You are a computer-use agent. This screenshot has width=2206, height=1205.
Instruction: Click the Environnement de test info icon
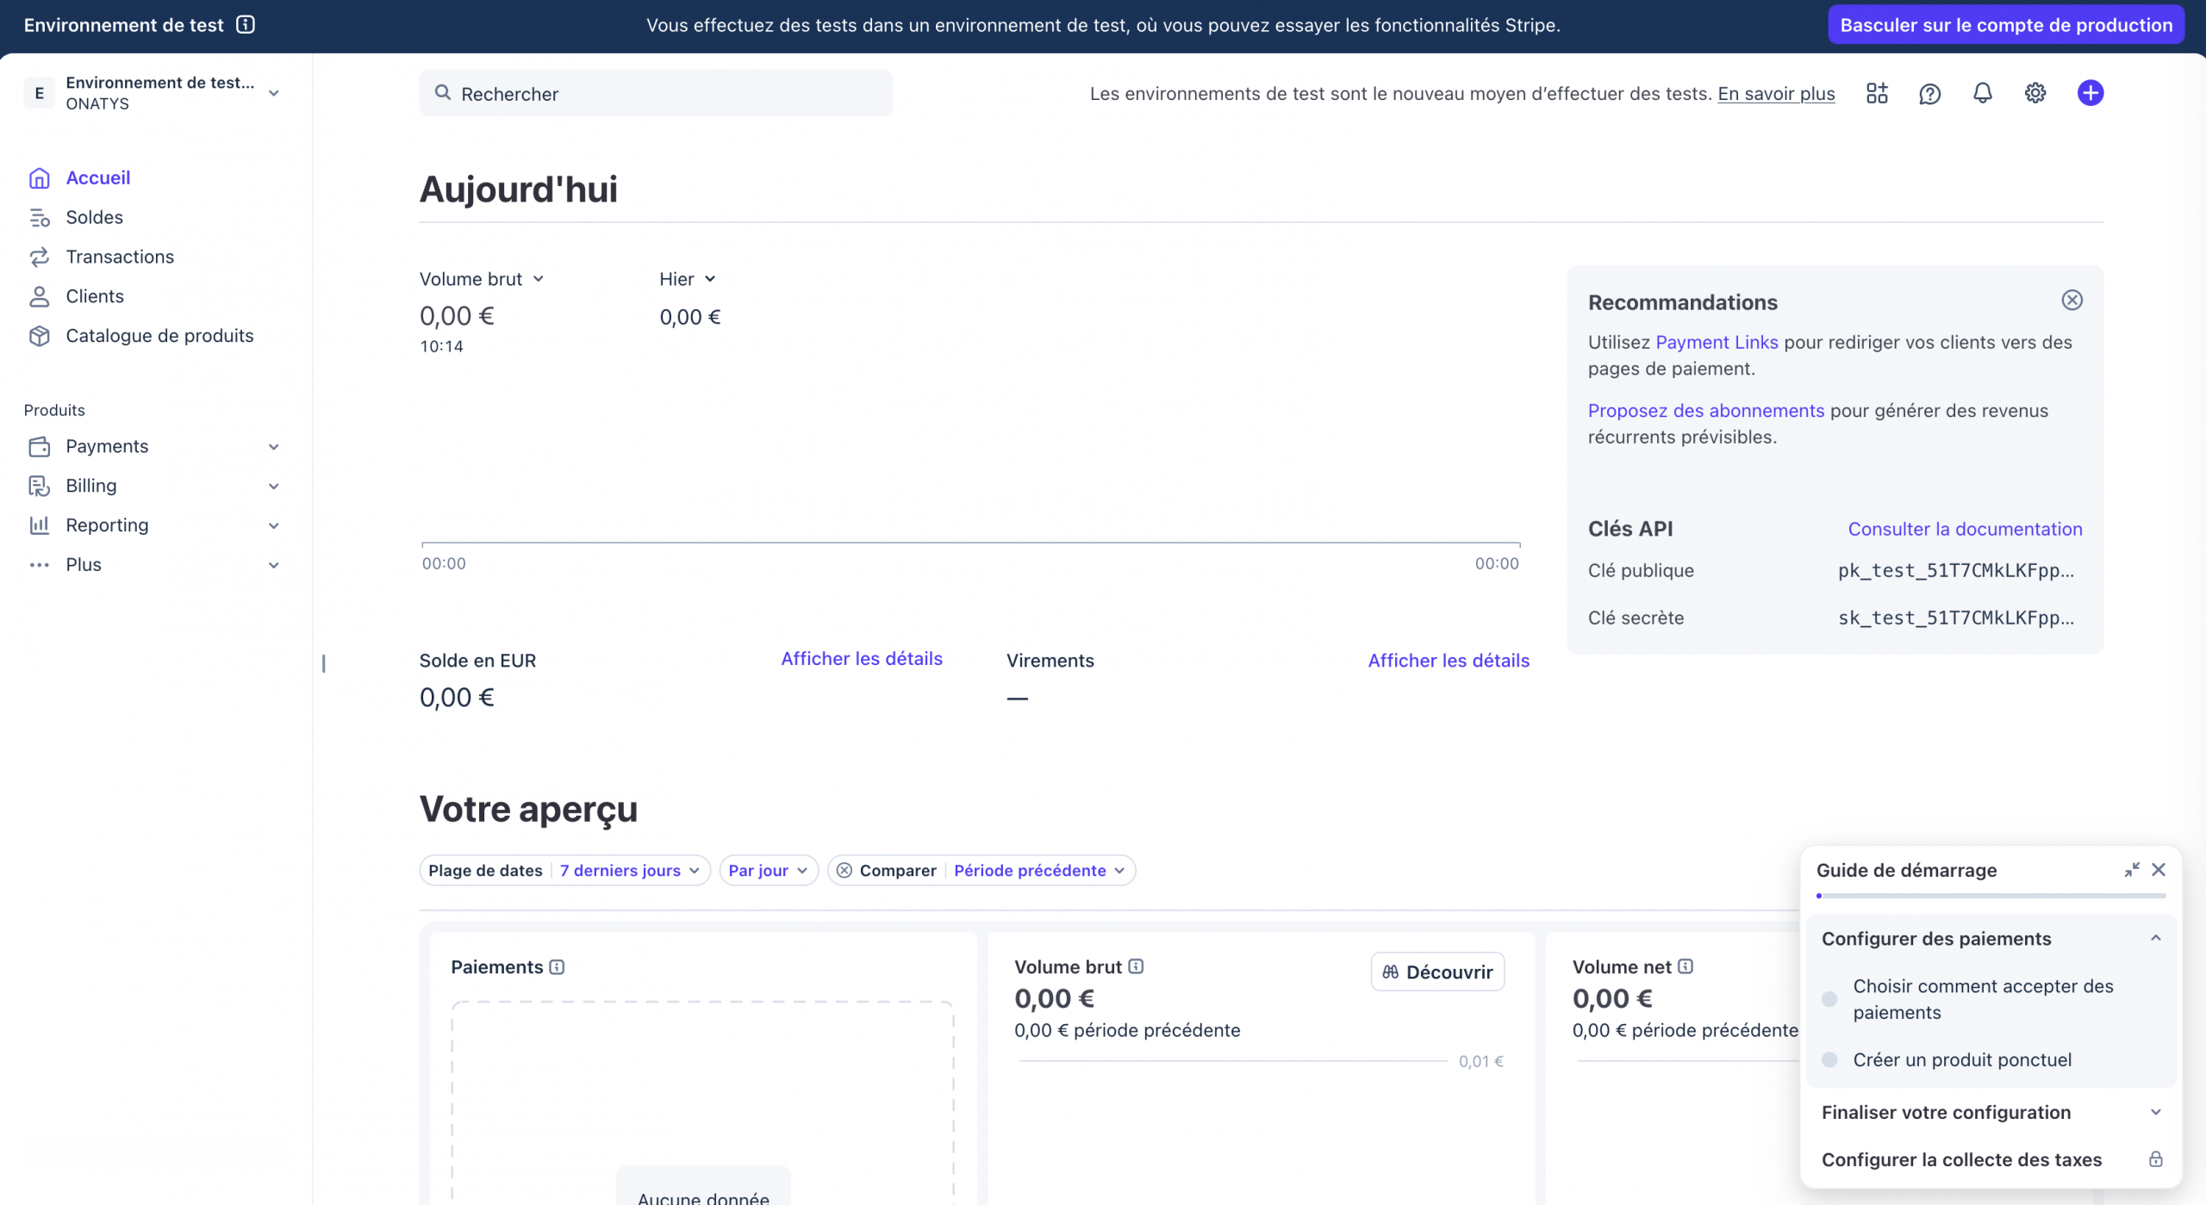point(246,25)
